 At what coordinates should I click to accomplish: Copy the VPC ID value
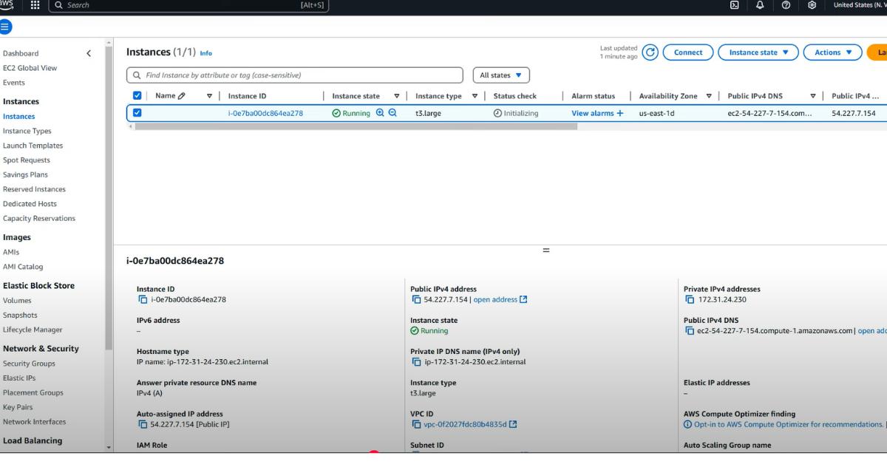(416, 424)
